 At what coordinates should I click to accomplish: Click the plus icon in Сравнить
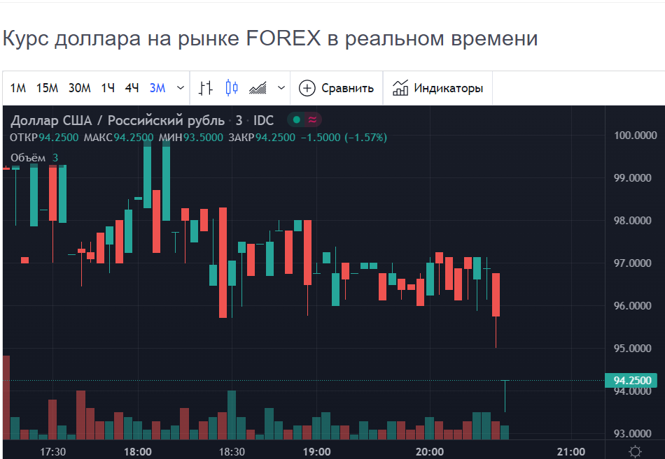tap(307, 88)
